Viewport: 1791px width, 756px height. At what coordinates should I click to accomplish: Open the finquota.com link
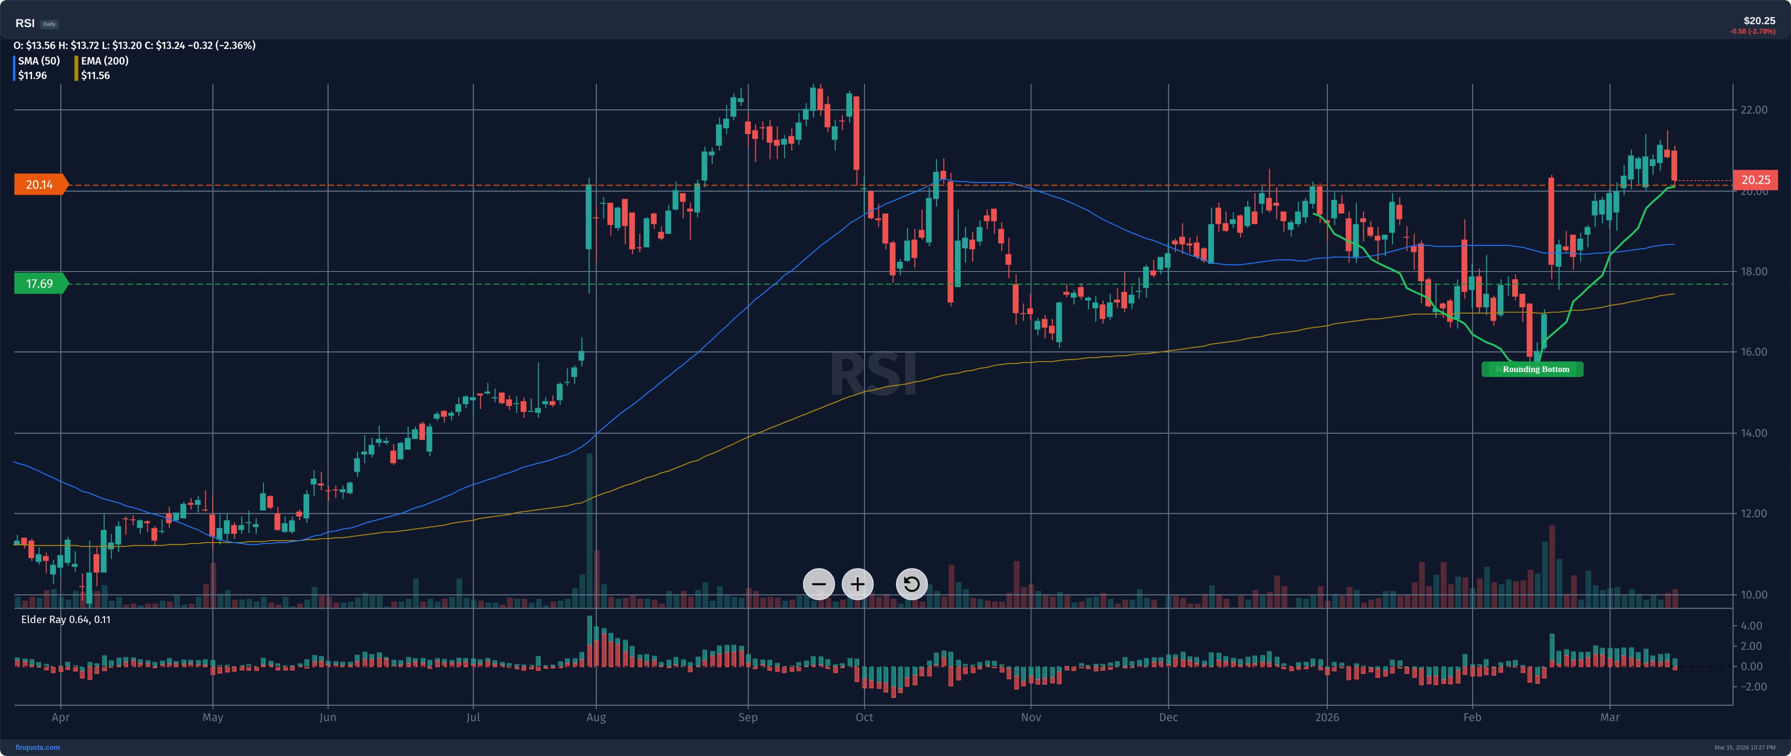(x=38, y=748)
